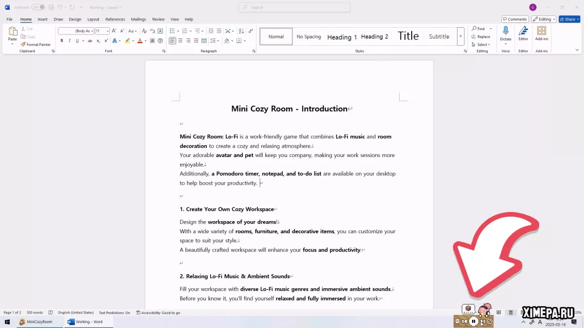This screenshot has width=584, height=328.
Task: Expand the Styles gallery
Action: click(460, 36)
